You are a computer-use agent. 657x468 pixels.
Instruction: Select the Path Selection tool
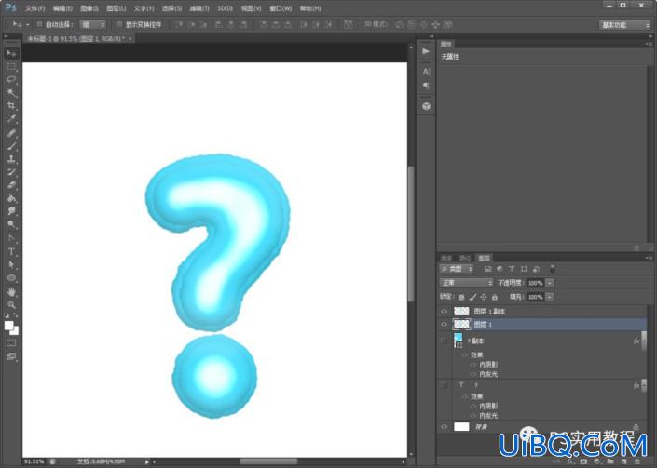coord(11,265)
